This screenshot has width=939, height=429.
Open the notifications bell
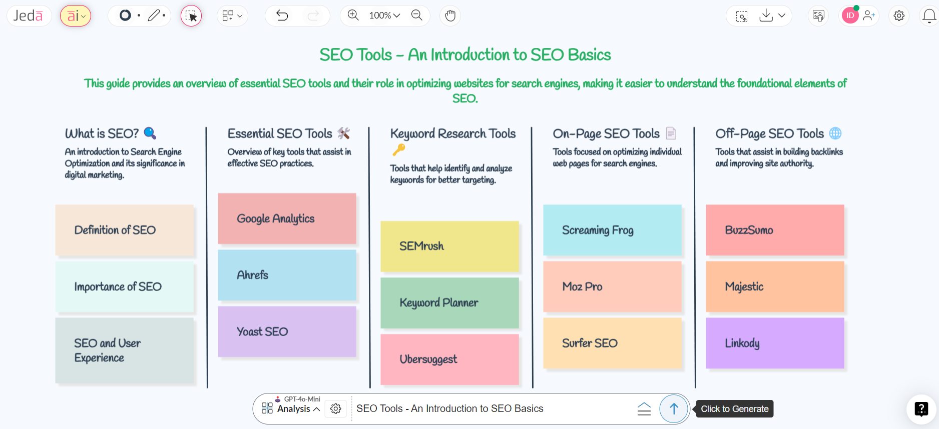pos(929,16)
